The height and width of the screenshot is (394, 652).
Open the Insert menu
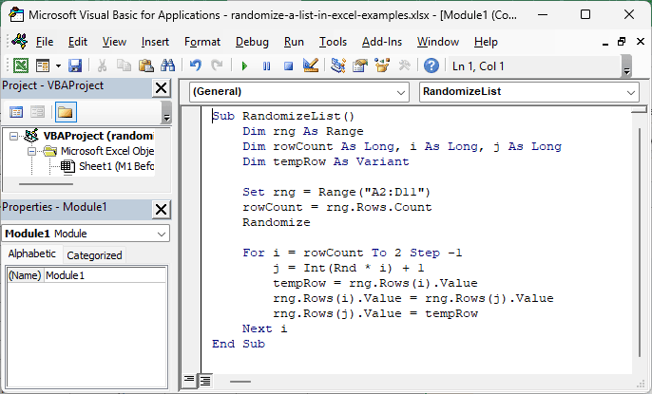click(x=155, y=42)
